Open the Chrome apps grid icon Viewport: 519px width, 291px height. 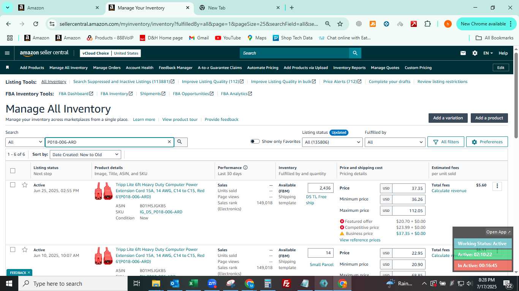coord(10,38)
